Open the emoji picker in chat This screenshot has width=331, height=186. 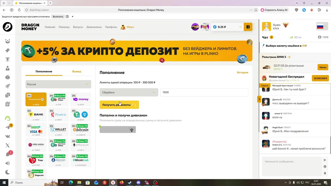[325, 167]
